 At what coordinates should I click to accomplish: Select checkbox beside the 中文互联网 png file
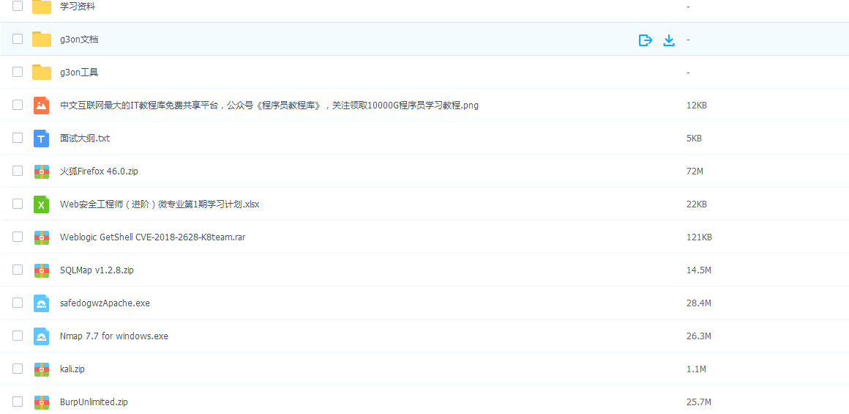pos(18,105)
